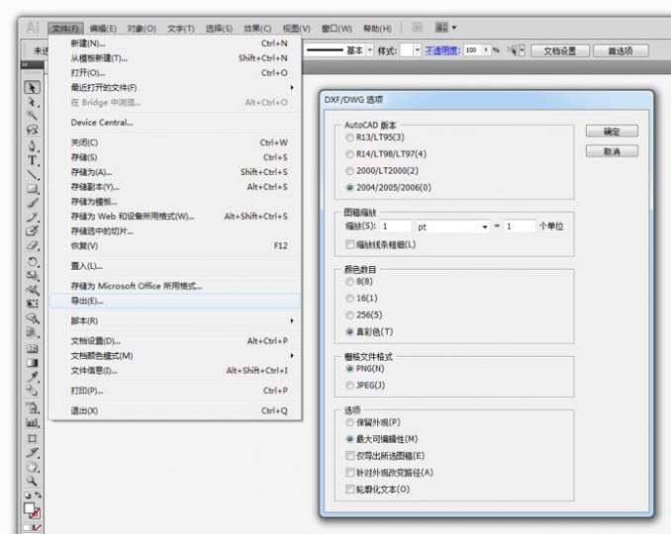
Task: Open stroke 基本 brush dropdown arrow
Action: click(x=370, y=50)
